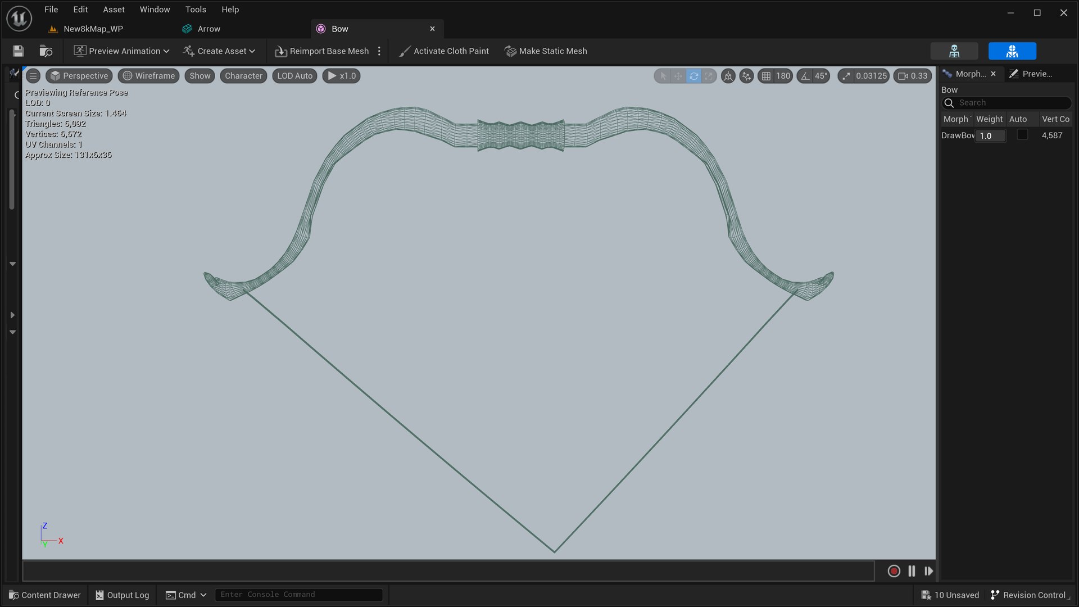This screenshot has width=1079, height=607.
Task: Click Activate Cloth Paint button
Action: [x=443, y=51]
